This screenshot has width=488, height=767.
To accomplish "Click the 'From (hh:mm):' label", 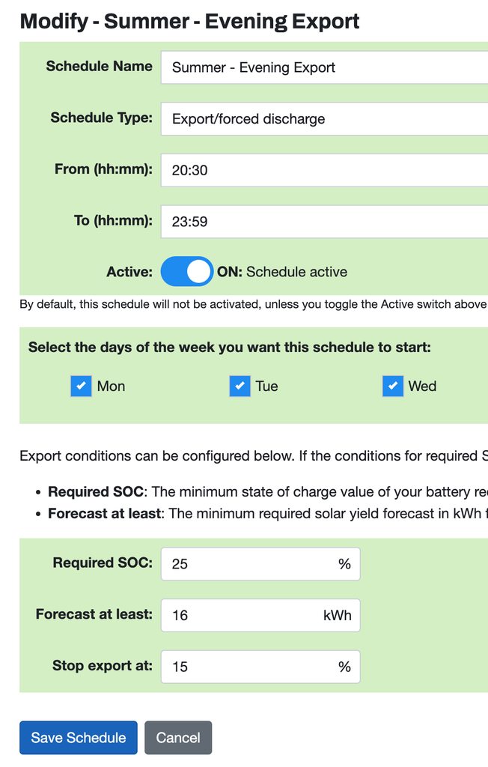I will tap(103, 169).
